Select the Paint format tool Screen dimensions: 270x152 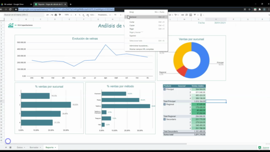[x=60, y=15]
